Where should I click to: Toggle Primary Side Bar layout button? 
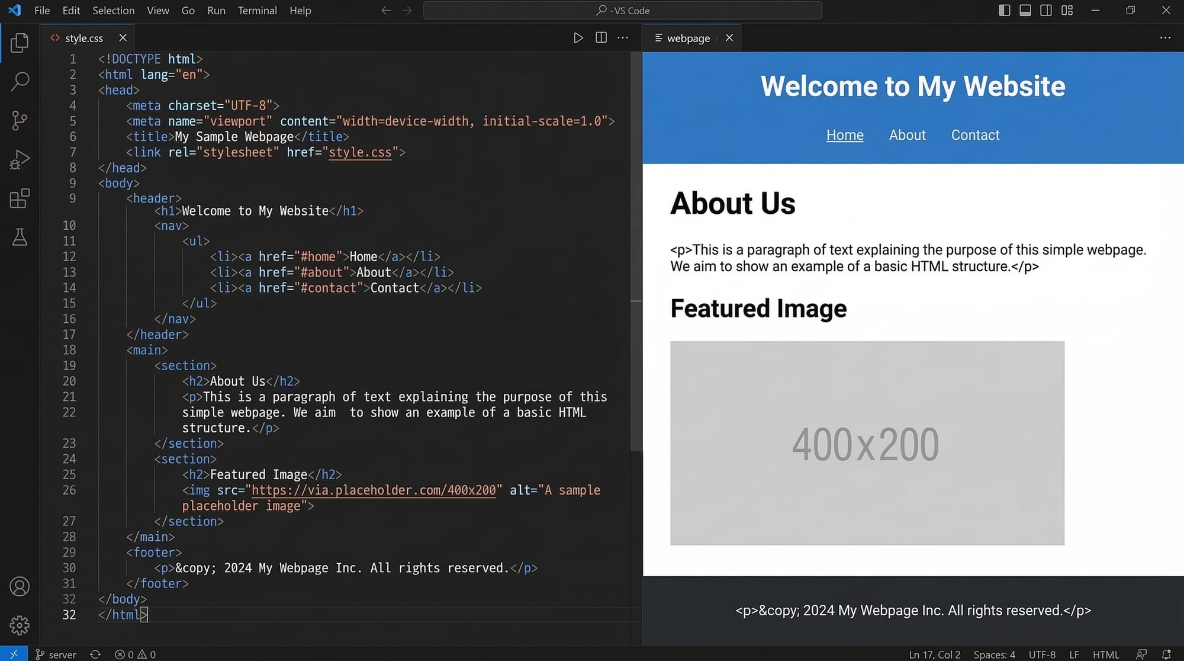(1004, 11)
